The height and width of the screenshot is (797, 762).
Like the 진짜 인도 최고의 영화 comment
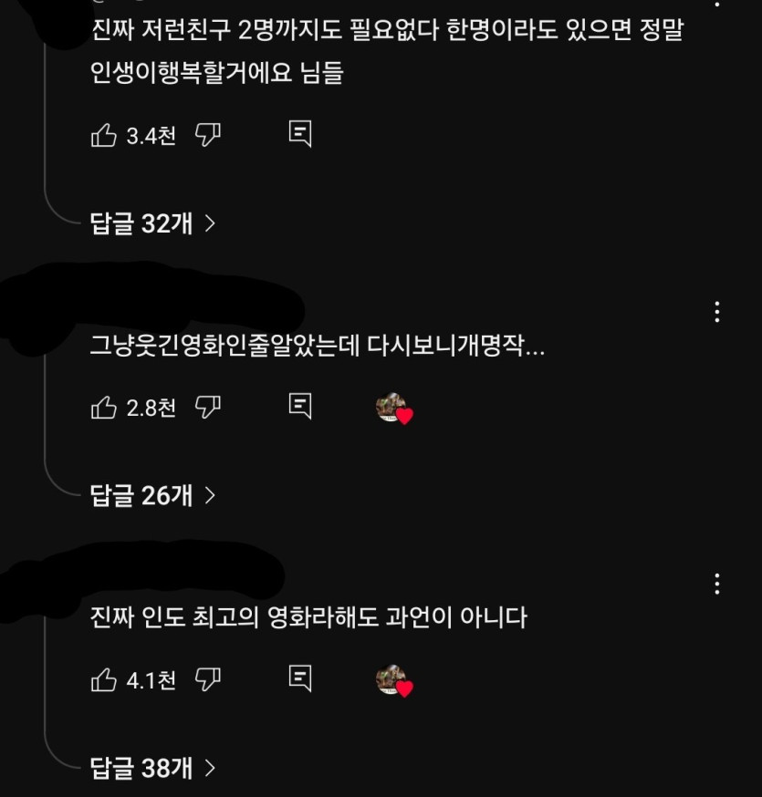point(104,679)
